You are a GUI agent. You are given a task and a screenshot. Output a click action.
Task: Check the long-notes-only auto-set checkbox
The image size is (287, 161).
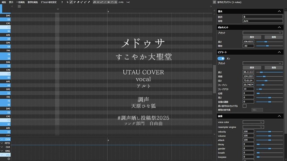(244, 106)
